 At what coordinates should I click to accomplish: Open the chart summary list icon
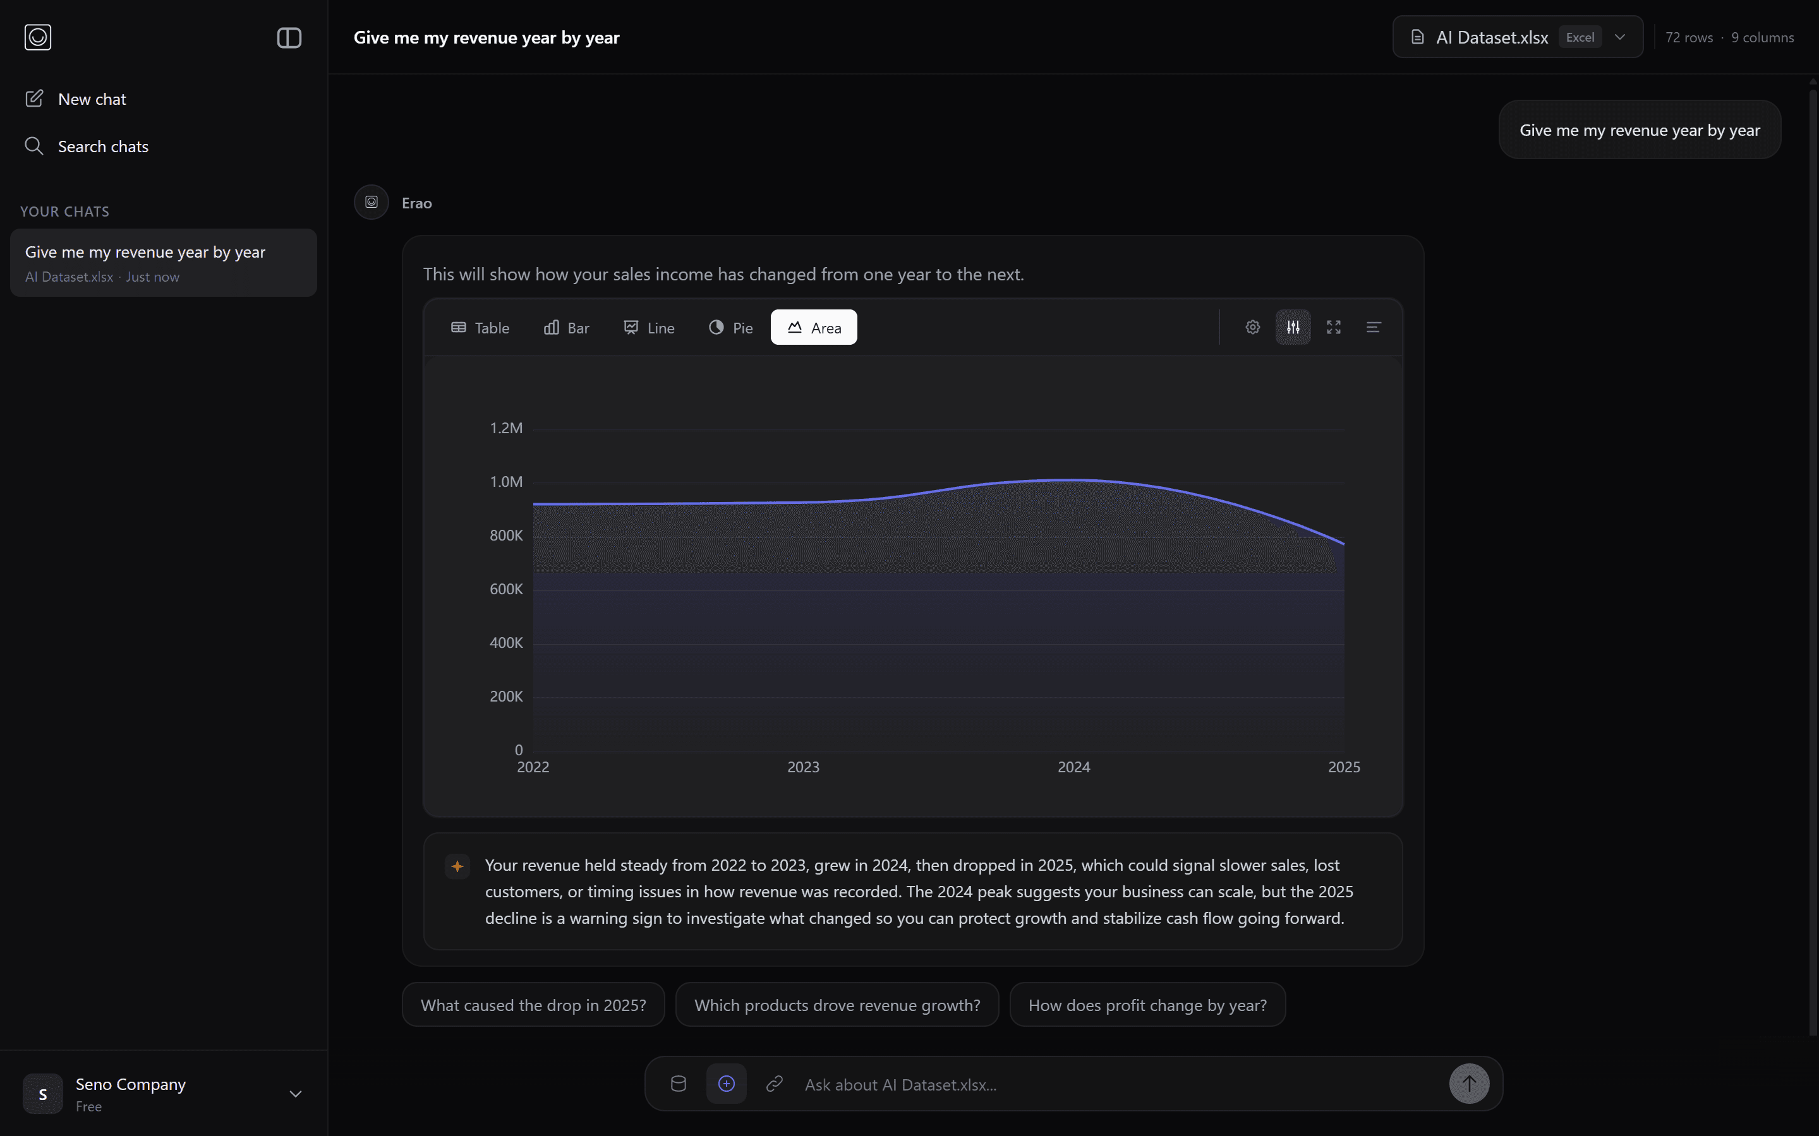click(1374, 327)
